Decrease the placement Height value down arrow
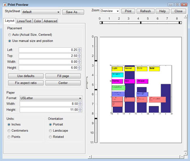 (x=80, y=69)
